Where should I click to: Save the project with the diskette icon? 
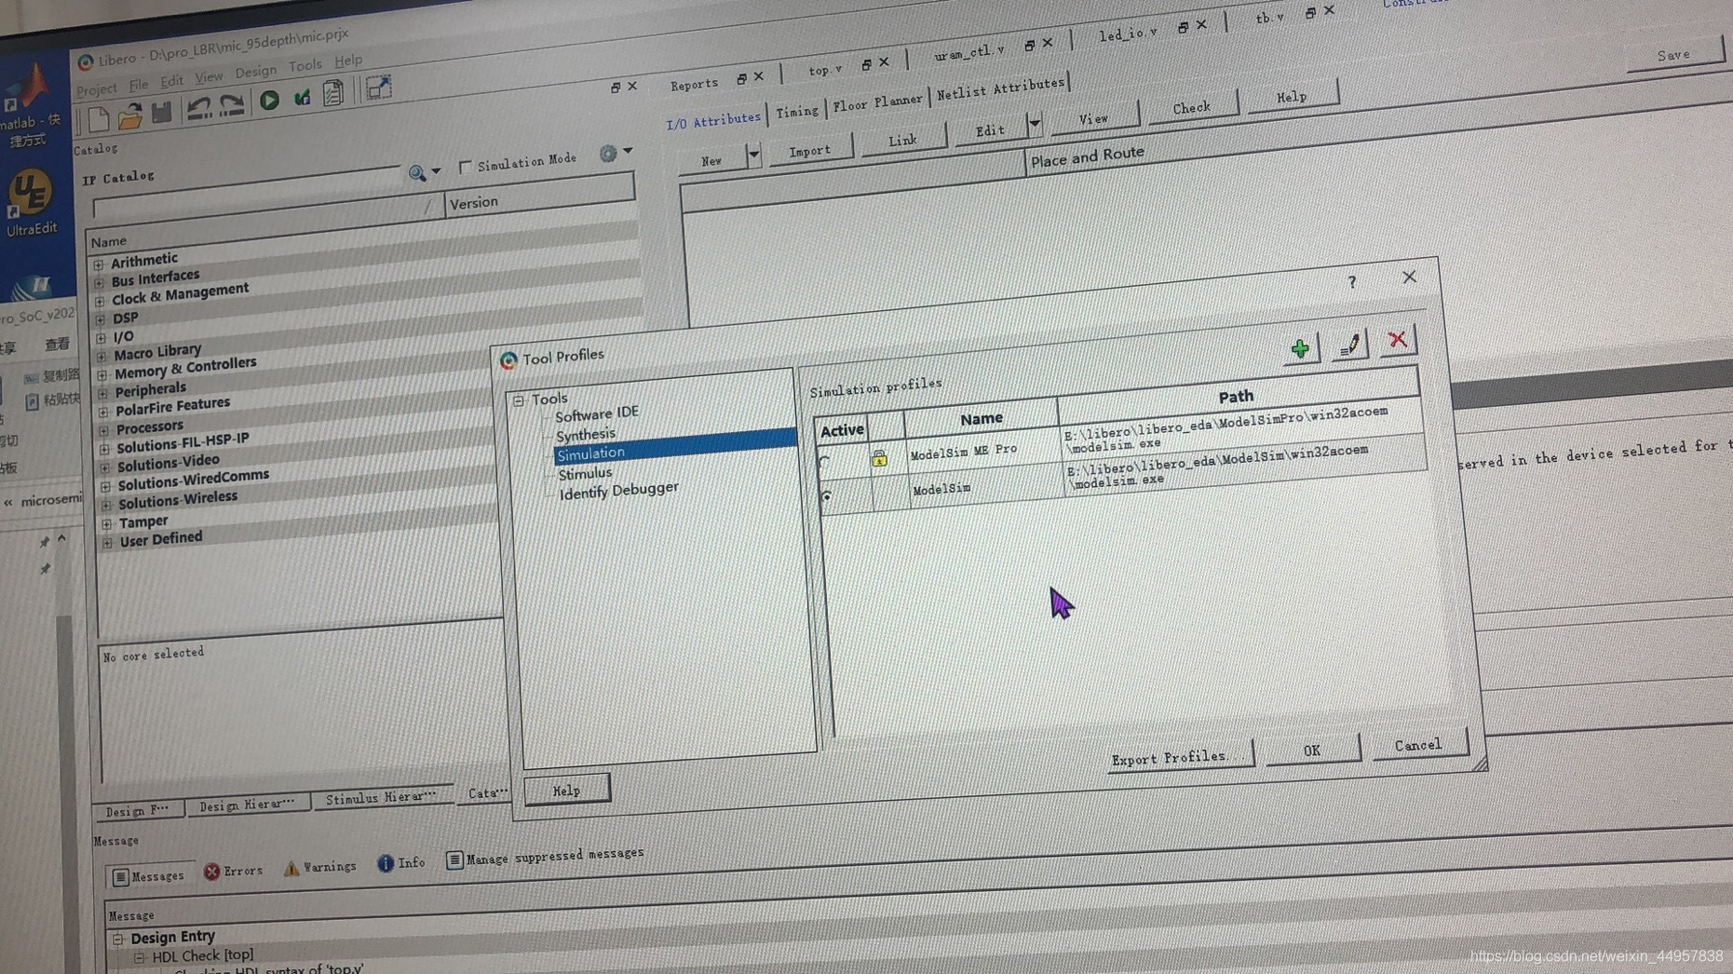pyautogui.click(x=162, y=114)
